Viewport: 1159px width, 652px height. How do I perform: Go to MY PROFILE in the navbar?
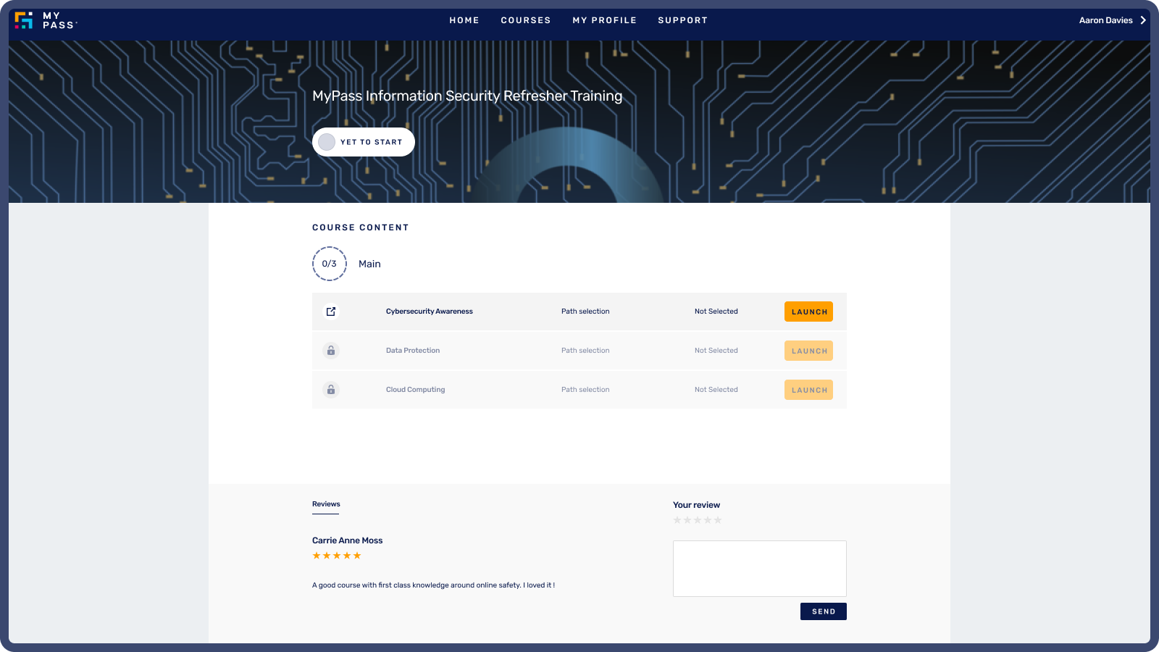click(605, 20)
